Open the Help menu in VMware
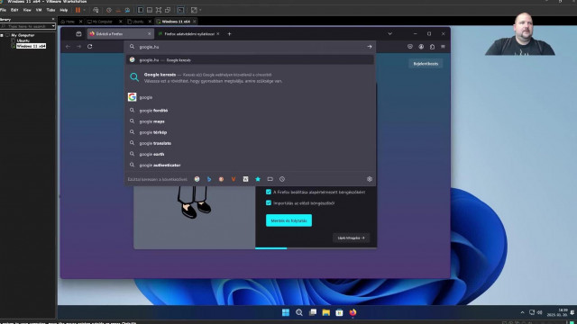Screen dimensions: 577x324 (64, 10)
